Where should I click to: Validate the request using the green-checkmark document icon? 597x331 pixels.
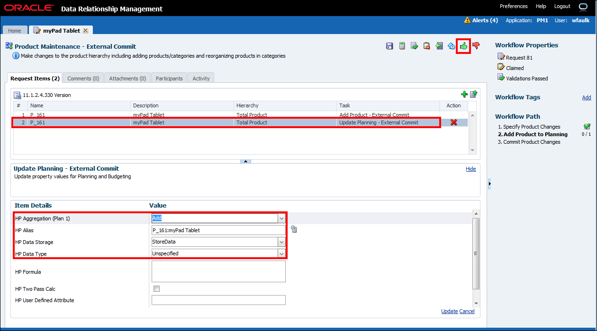click(x=414, y=46)
